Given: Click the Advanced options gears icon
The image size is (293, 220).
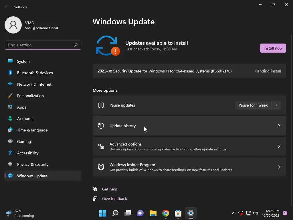Looking at the screenshot, I should 101,146.
